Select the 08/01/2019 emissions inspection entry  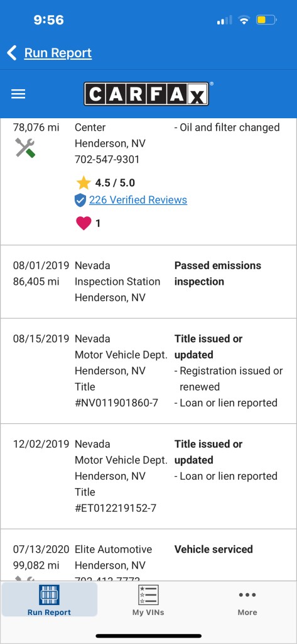(148, 282)
